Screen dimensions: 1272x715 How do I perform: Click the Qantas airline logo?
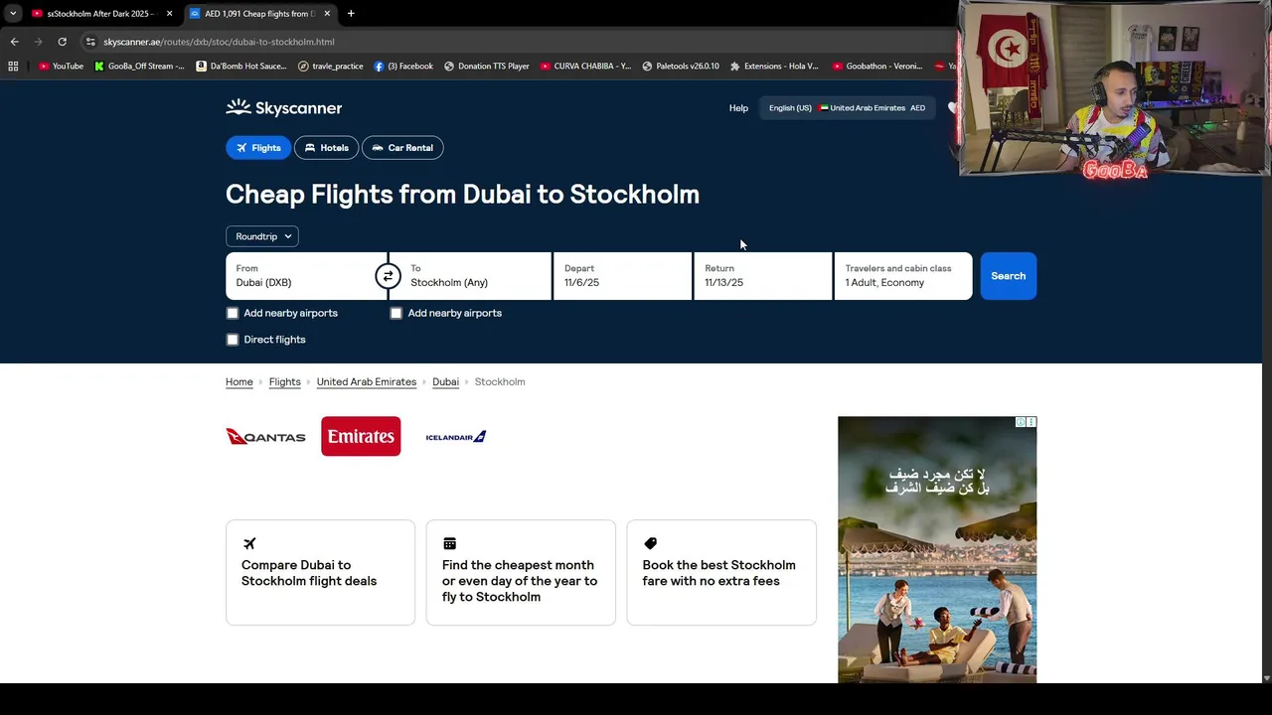(x=265, y=437)
